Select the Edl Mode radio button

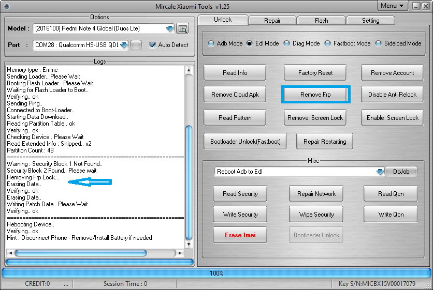249,43
